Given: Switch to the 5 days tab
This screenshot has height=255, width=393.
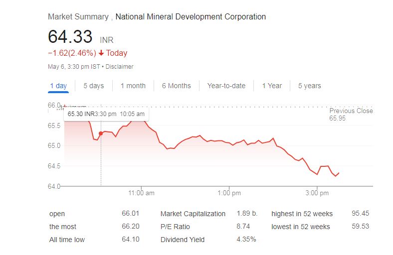Looking at the screenshot, I should point(93,86).
